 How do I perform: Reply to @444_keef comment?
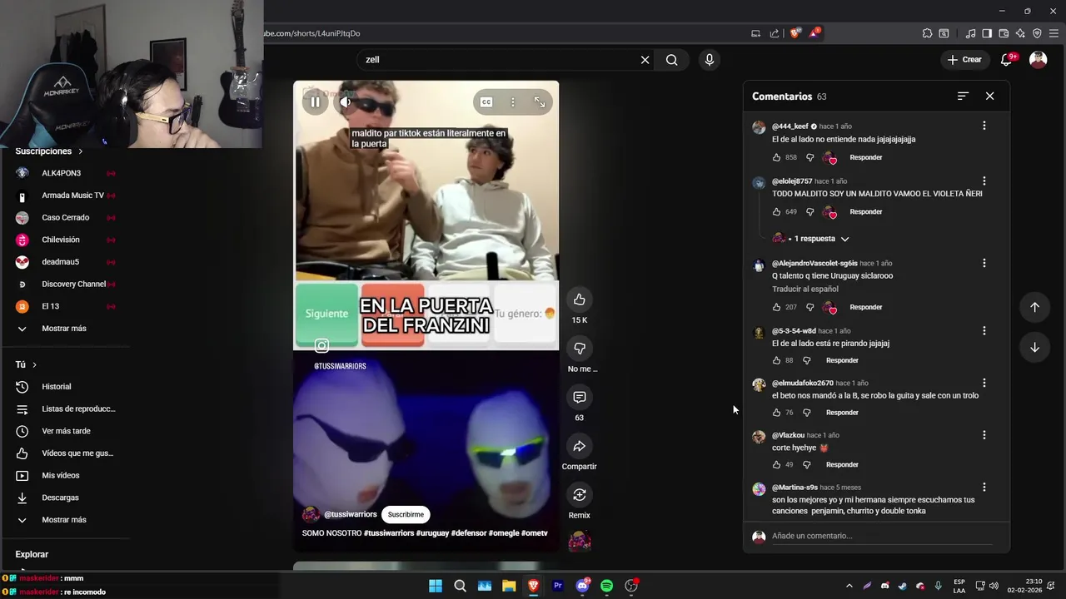pos(865,157)
